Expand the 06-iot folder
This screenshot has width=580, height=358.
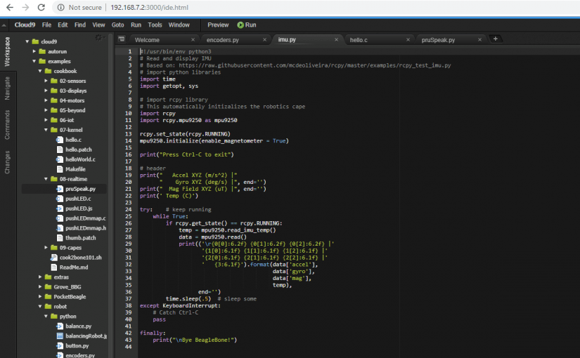point(46,120)
